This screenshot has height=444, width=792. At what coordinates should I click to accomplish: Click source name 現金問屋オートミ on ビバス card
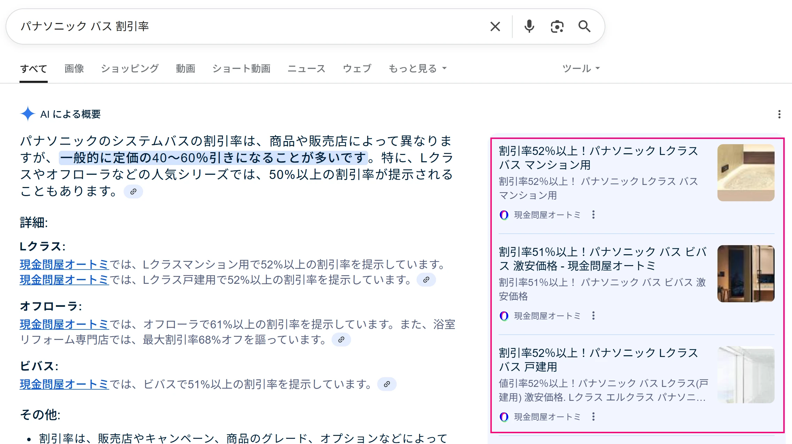pyautogui.click(x=548, y=316)
